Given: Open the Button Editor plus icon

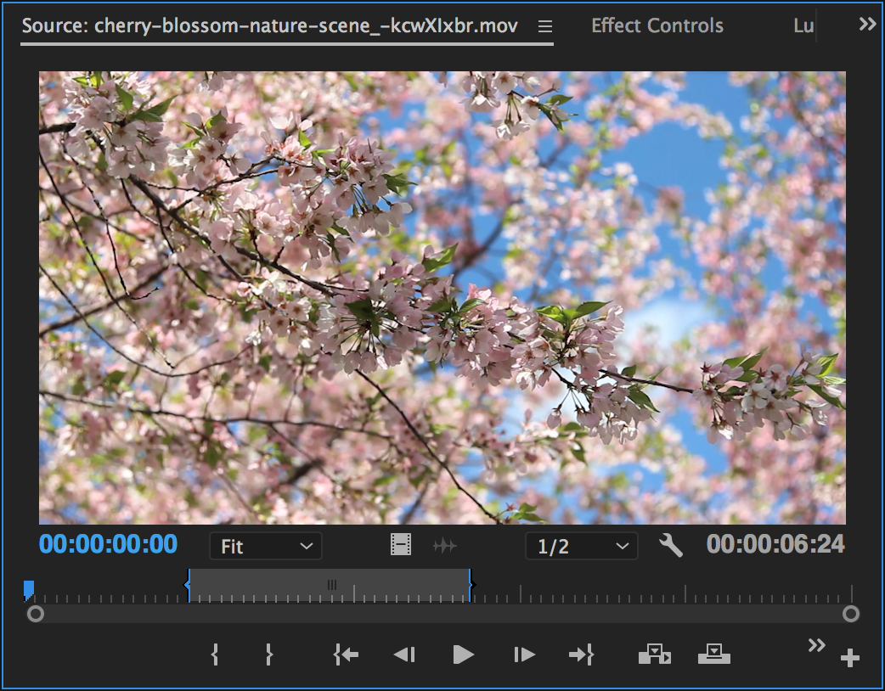Looking at the screenshot, I should [849, 658].
